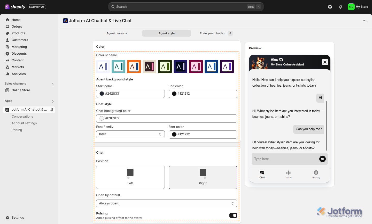Click the Markets globe icon

(x=7, y=67)
